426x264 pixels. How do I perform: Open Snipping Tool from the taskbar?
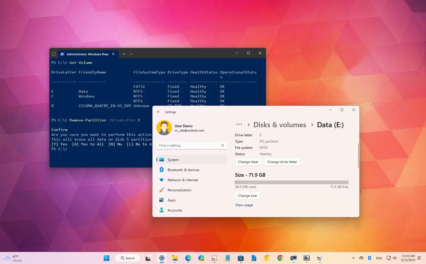coord(214,258)
